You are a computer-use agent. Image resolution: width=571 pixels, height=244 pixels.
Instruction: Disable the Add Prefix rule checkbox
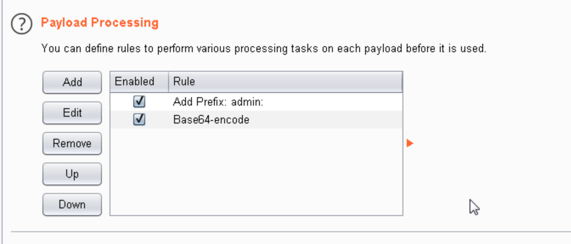click(139, 102)
